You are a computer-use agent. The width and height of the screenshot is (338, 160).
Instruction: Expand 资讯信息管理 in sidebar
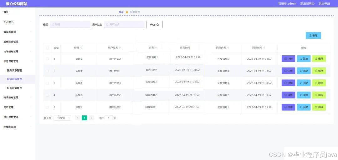click(x=18, y=117)
